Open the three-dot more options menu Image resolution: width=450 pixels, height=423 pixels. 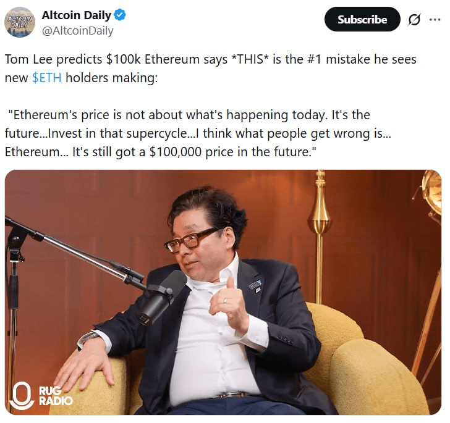point(435,20)
